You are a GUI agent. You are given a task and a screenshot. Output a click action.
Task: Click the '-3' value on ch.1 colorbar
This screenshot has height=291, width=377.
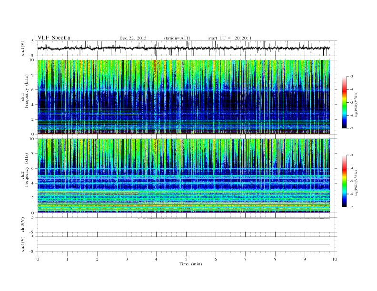coord(351,77)
